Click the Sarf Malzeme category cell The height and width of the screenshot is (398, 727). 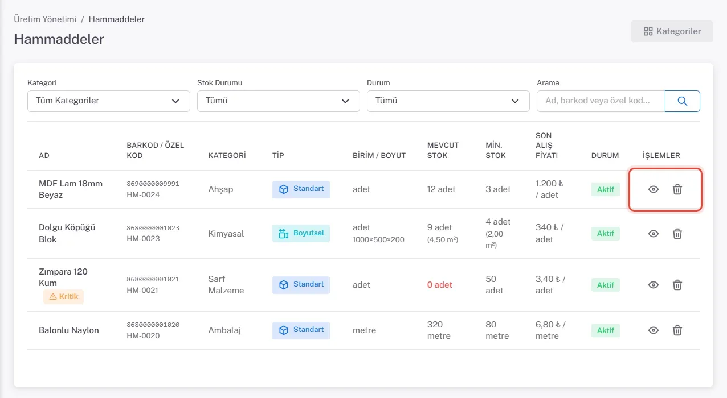pos(226,285)
